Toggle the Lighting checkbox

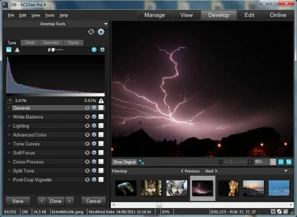[x=101, y=126]
